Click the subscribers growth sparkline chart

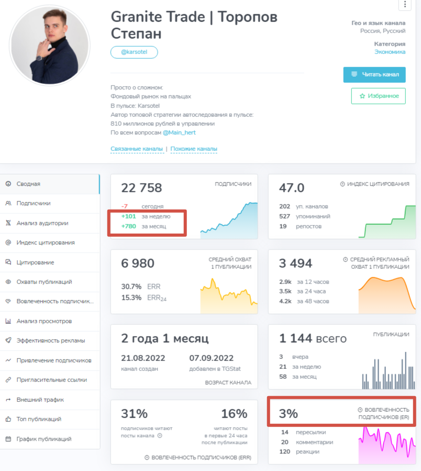[x=230, y=220]
